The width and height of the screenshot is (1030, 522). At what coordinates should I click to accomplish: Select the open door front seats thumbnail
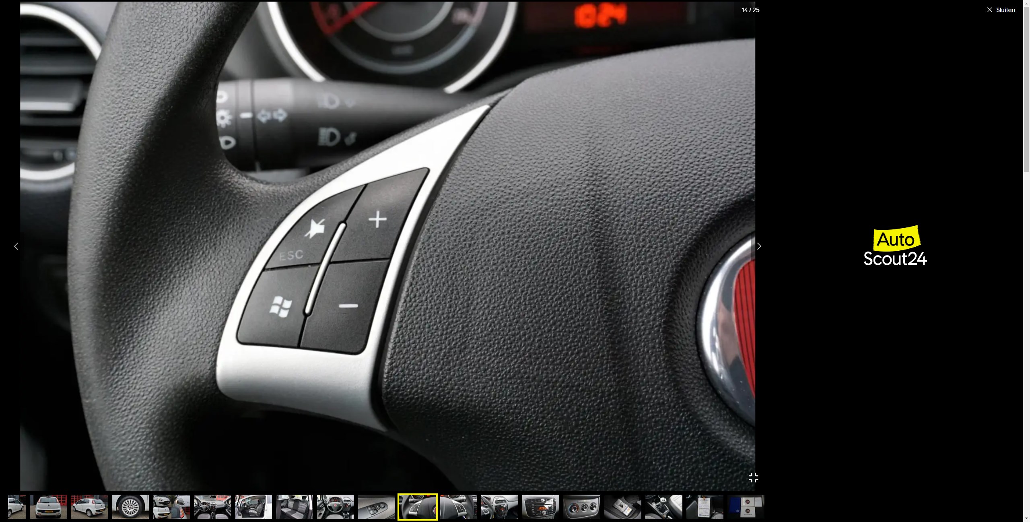253,507
